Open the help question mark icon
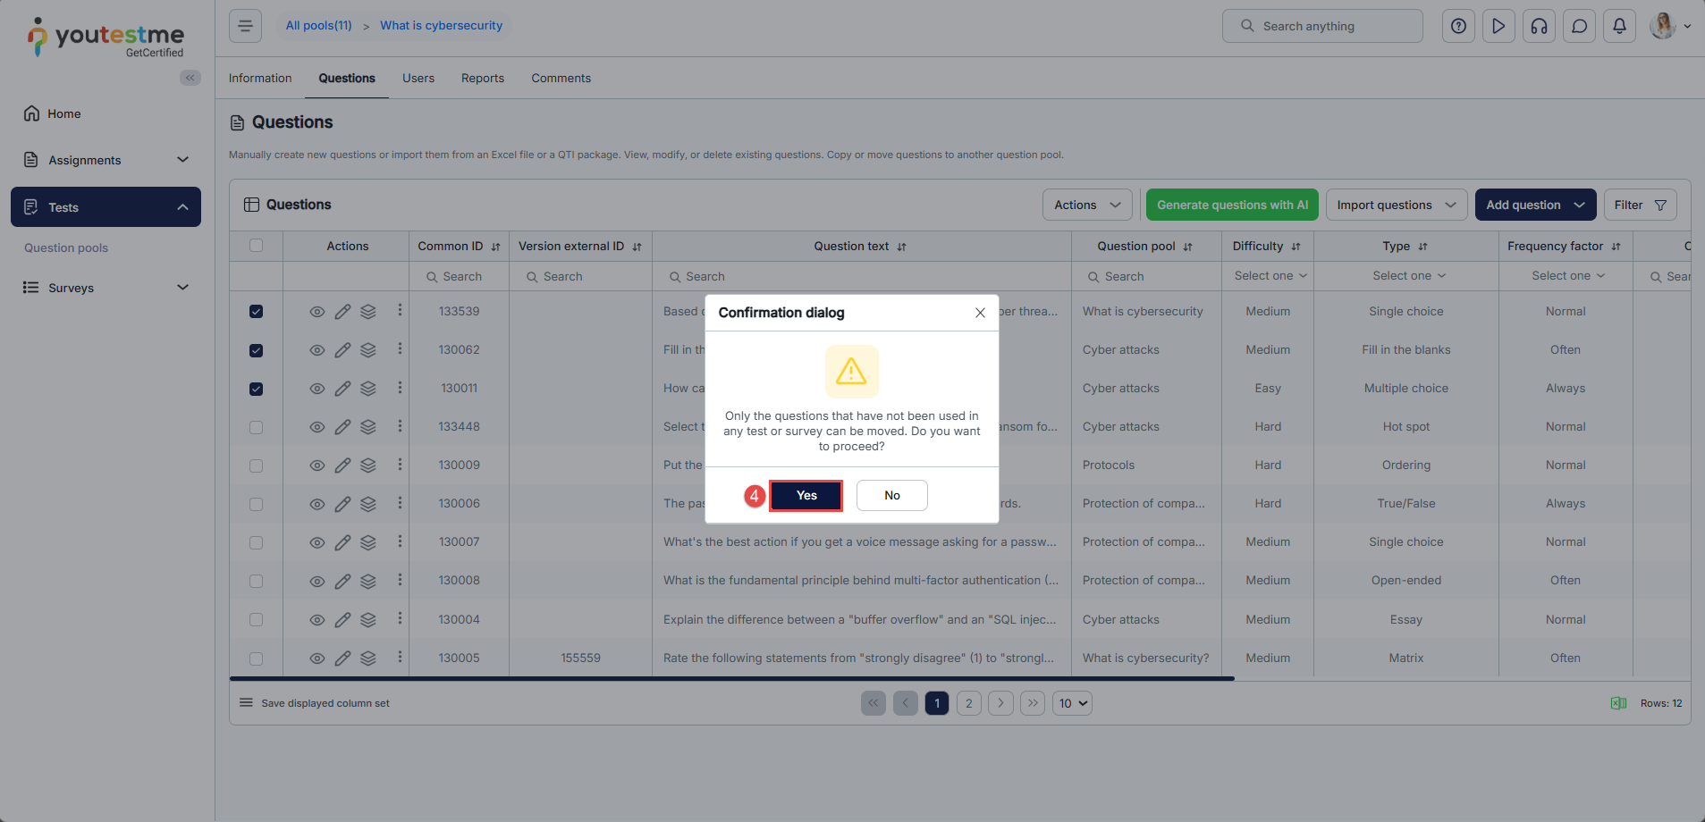 click(1458, 26)
